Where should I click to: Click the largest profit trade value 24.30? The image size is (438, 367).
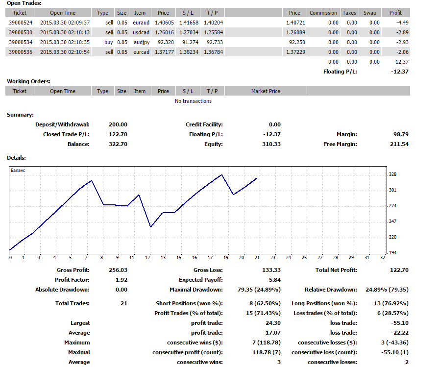[x=273, y=323]
